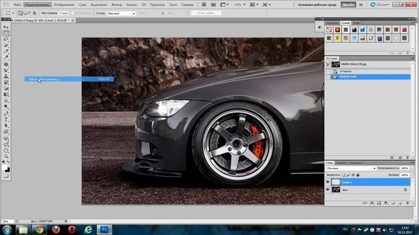This screenshot has height=235, width=419.
Task: Open Mini Bridge from application bar
Action: (213, 5)
